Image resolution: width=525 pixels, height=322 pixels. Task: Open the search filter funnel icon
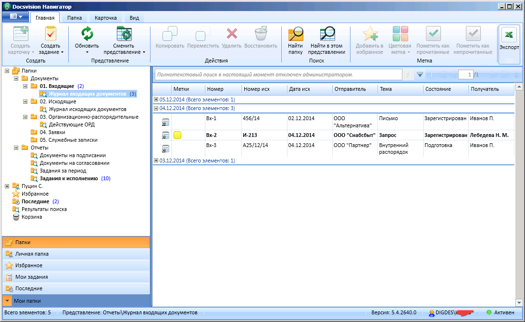[x=420, y=74]
